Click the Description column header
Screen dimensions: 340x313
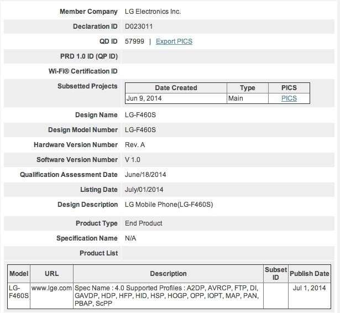(x=168, y=274)
